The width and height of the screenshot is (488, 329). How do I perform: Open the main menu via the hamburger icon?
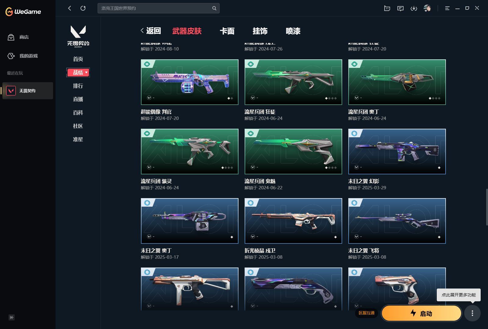click(447, 8)
